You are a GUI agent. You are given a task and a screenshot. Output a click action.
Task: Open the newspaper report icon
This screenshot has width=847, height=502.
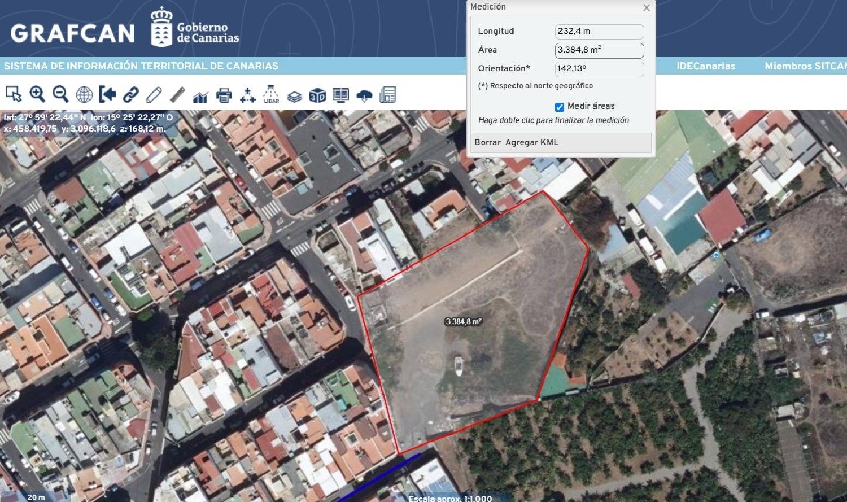coord(387,95)
